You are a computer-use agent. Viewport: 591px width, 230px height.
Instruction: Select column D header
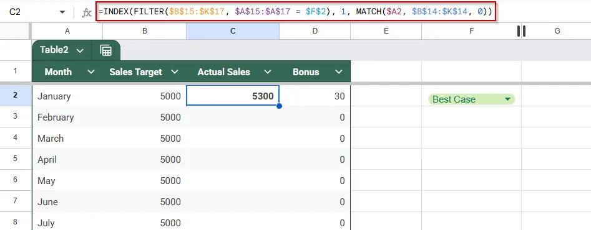point(315,31)
